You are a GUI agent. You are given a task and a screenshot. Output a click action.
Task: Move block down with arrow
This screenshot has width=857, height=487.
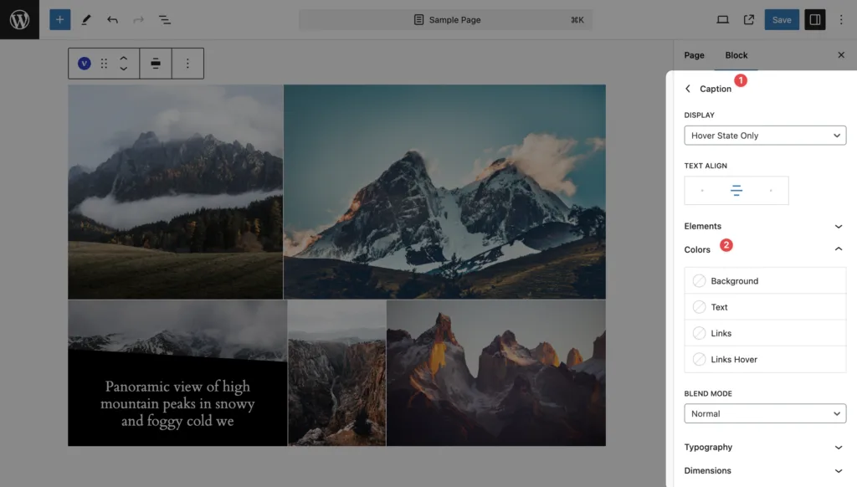[124, 69]
